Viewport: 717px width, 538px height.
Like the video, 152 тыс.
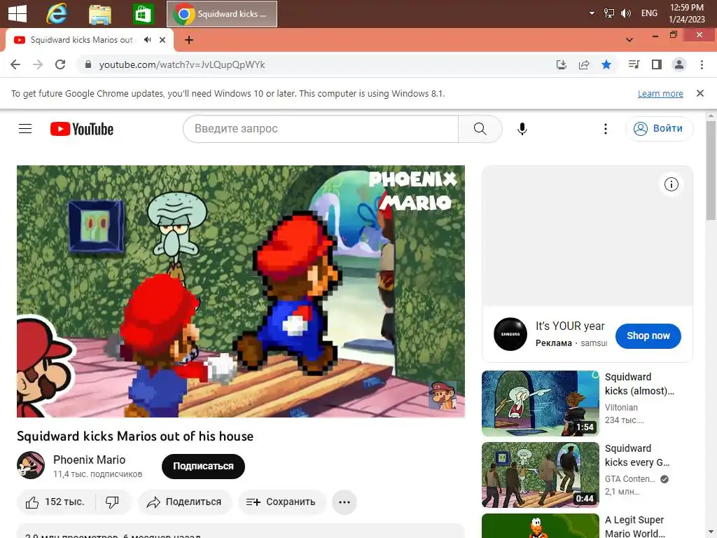coord(56,502)
